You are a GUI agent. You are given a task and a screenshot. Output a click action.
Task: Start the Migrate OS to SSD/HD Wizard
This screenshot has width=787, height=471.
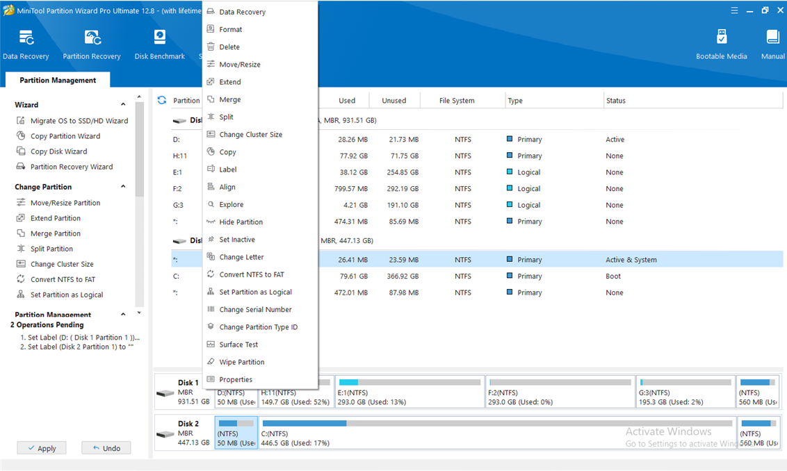pyautogui.click(x=73, y=121)
